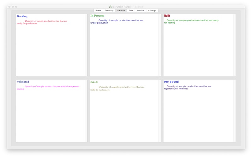
Task: Go to the Test tab
Action: tap(131, 11)
